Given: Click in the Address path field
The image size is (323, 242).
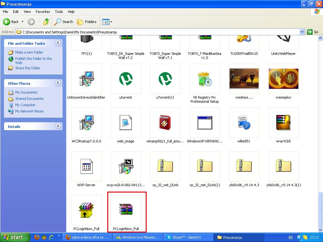Looking at the screenshot, I should pos(158,32).
